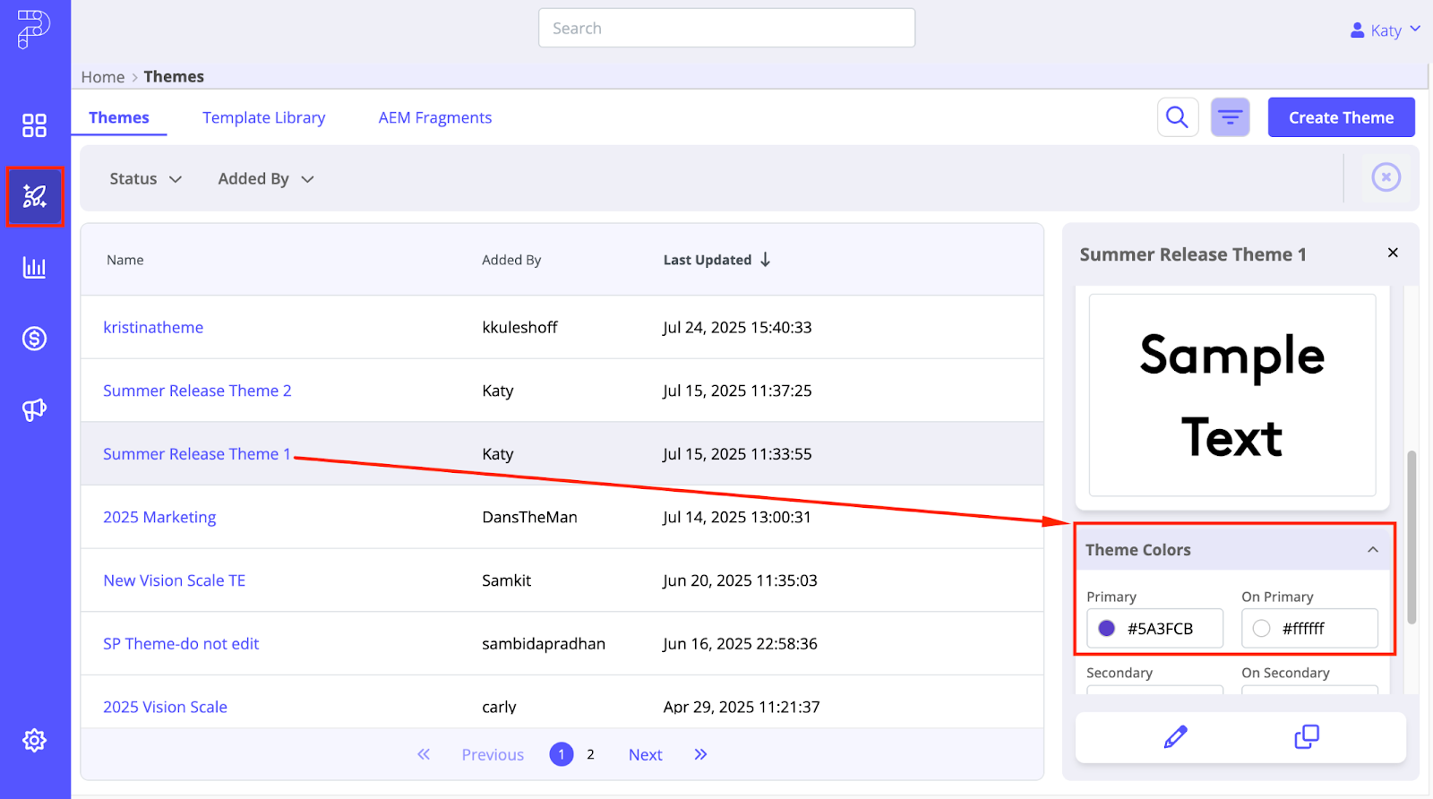
Task: Toggle the filter bar icon button
Action: click(1231, 117)
